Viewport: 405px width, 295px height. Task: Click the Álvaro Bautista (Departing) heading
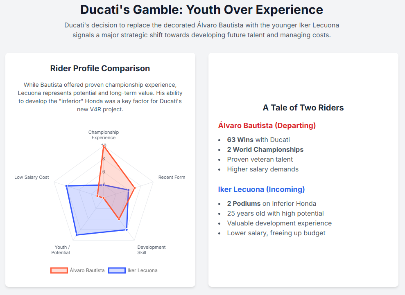coord(267,126)
